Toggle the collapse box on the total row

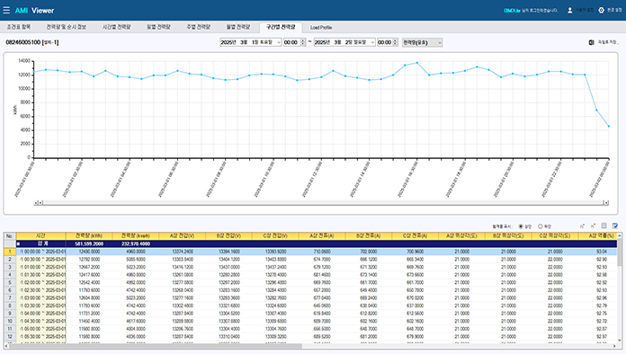point(18,243)
